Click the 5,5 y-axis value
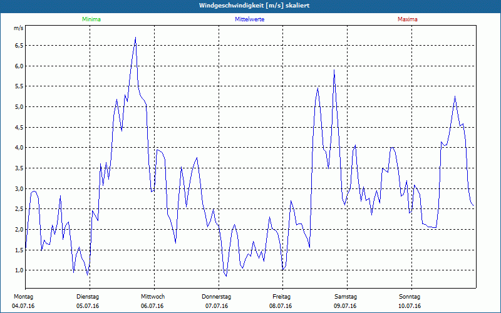 19,86
